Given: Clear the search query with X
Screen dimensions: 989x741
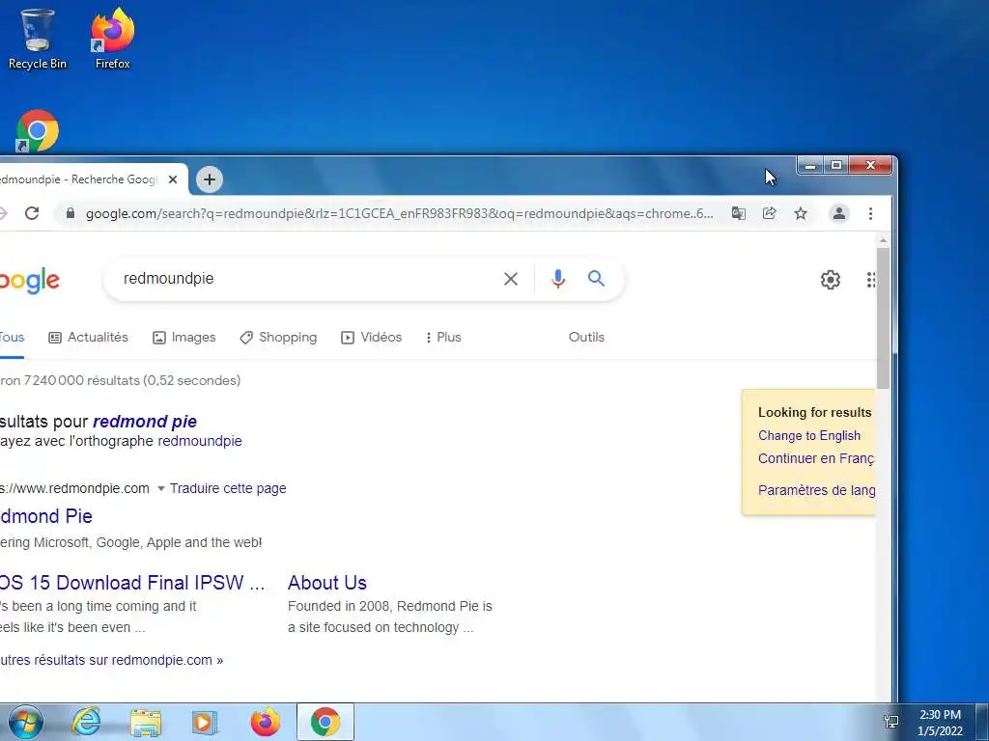Looking at the screenshot, I should point(511,279).
